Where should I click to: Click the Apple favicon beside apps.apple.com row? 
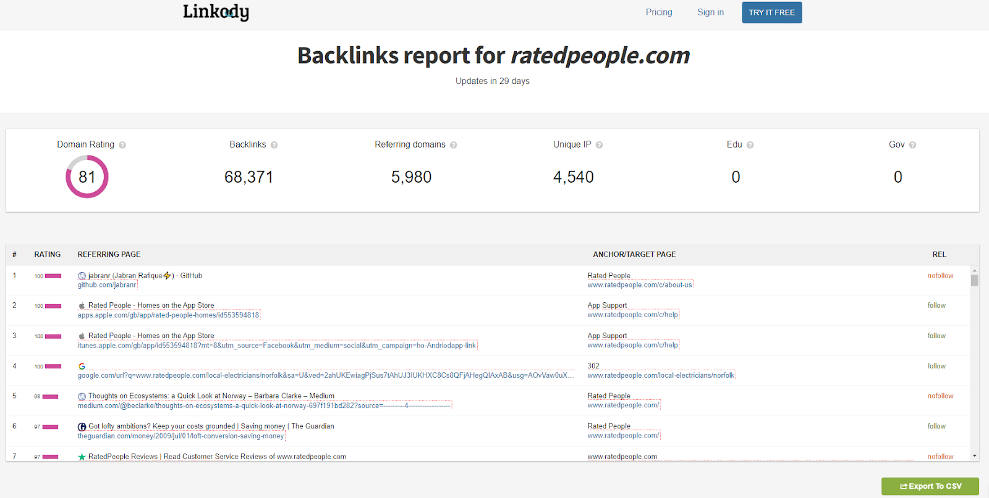(82, 305)
